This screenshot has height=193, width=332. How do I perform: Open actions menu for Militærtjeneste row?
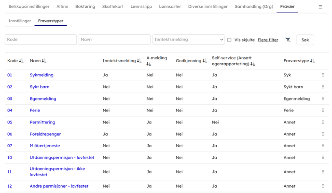[x=323, y=146]
